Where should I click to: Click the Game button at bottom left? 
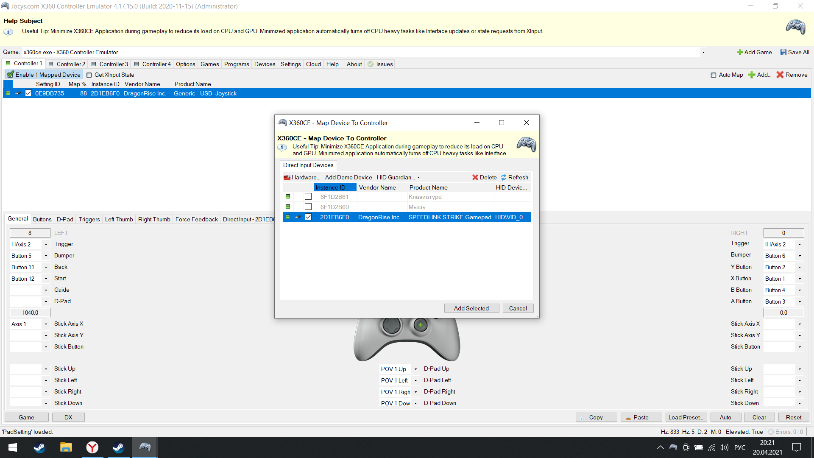click(26, 417)
